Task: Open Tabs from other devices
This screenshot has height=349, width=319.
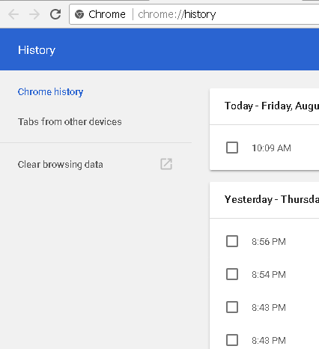Action: pos(70,122)
